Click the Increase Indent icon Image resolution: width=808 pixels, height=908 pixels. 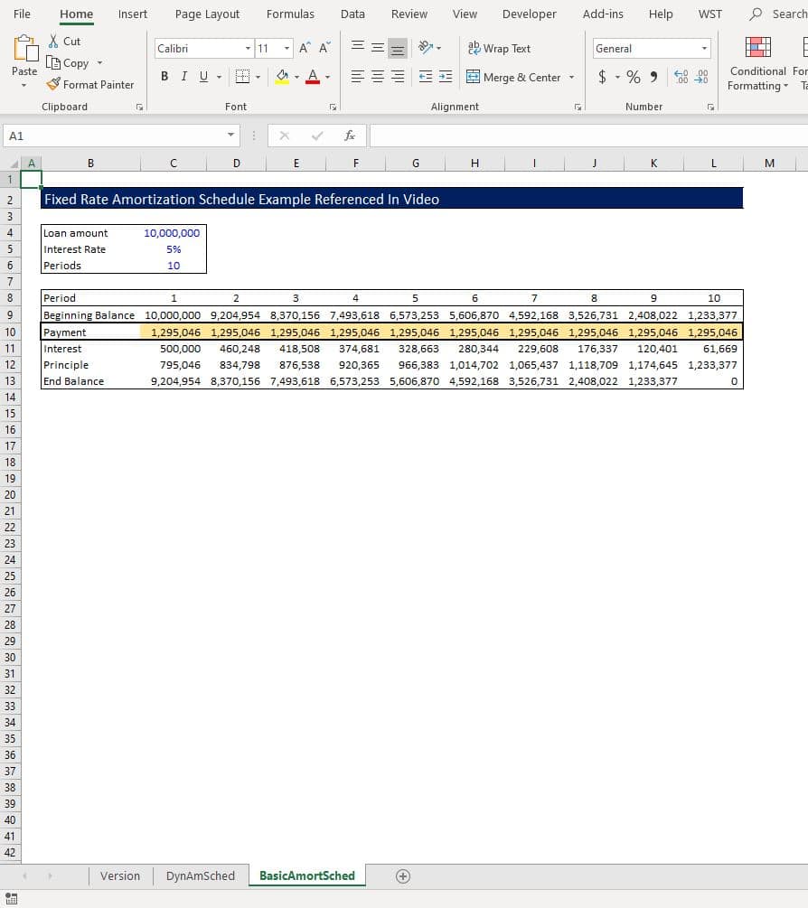tap(446, 77)
